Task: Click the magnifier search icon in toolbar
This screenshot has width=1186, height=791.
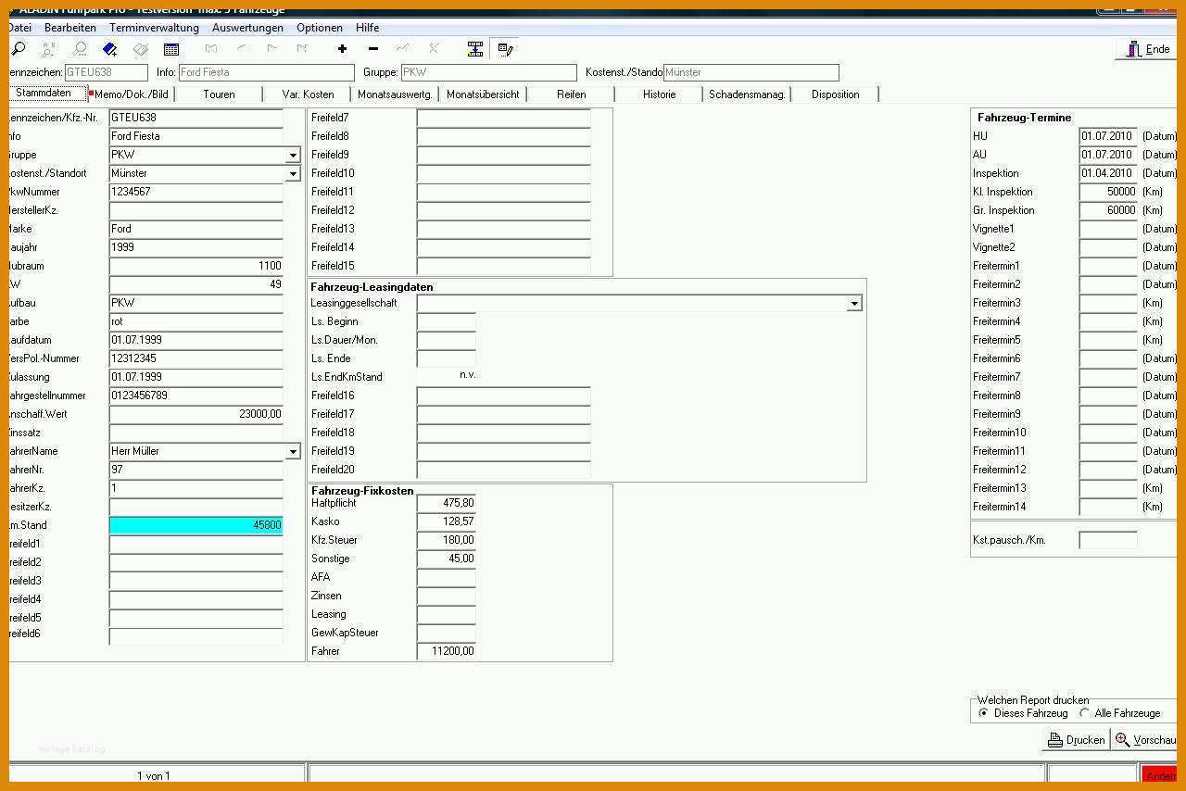Action: (x=18, y=49)
